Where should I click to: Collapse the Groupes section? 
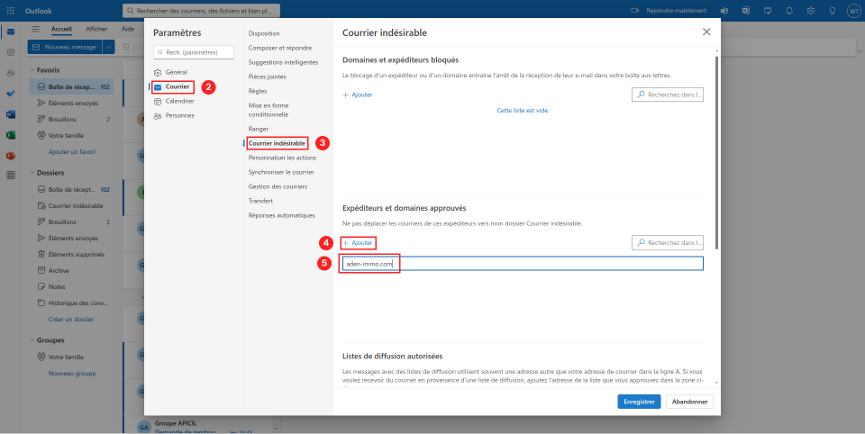coord(32,340)
